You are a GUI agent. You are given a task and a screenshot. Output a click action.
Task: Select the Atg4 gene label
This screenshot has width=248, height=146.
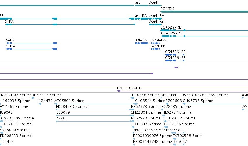153,3
